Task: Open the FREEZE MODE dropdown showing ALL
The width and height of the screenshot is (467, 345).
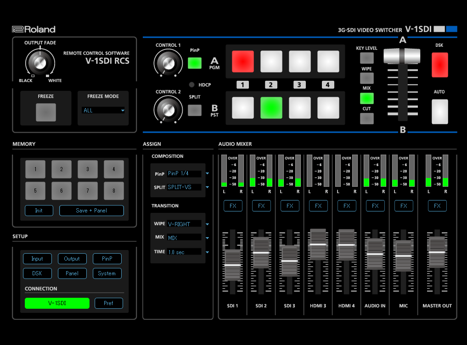Action: (103, 110)
